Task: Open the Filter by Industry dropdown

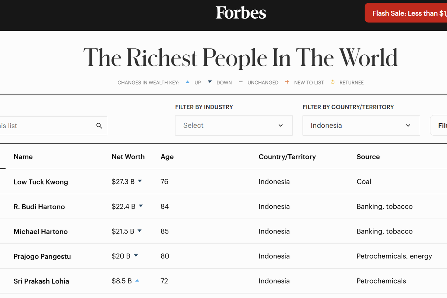Action: (x=234, y=126)
